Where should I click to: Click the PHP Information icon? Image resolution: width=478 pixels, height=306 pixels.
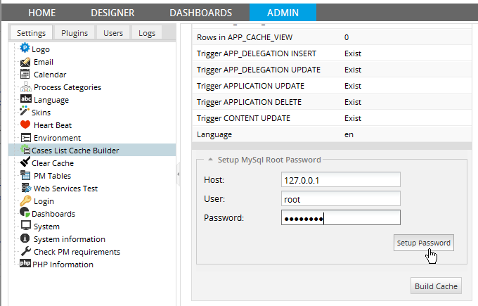25,264
